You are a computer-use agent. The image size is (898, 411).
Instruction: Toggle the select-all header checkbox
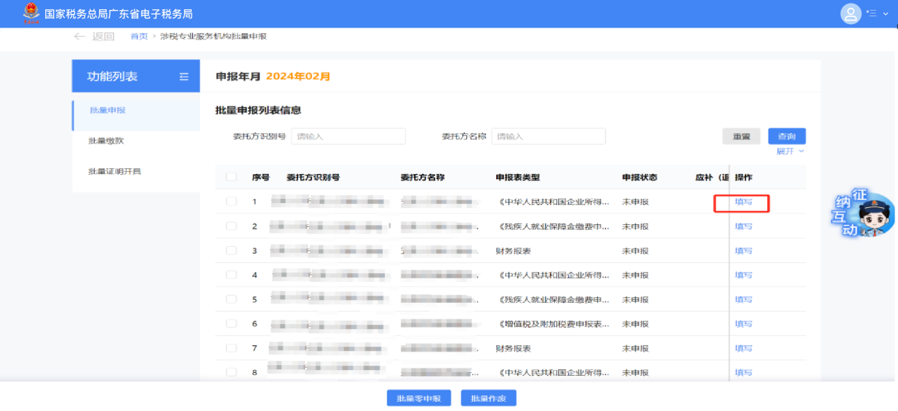(x=231, y=178)
